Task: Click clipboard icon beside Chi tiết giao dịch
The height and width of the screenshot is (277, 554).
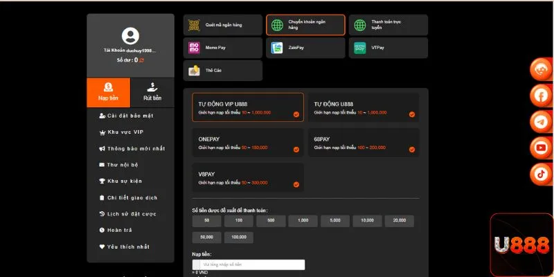Action: (x=102, y=198)
